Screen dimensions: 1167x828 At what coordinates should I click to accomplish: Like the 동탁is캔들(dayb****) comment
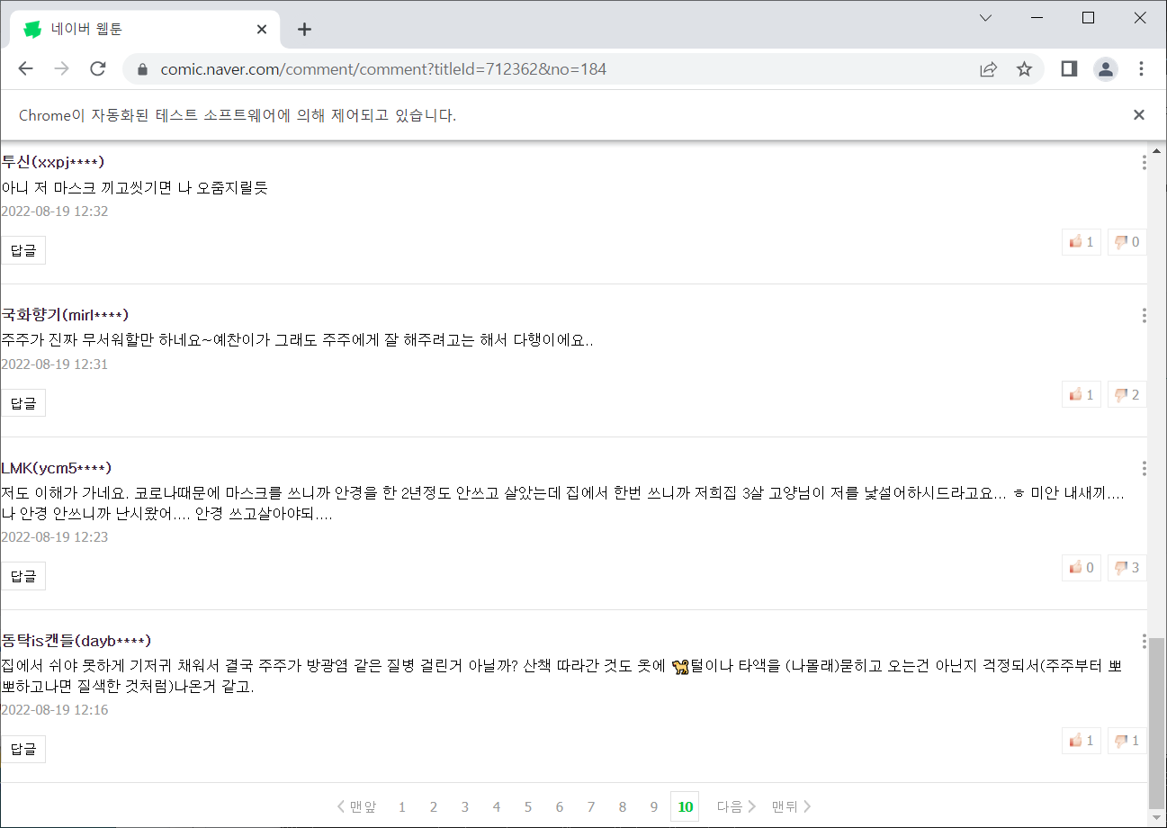(1082, 740)
